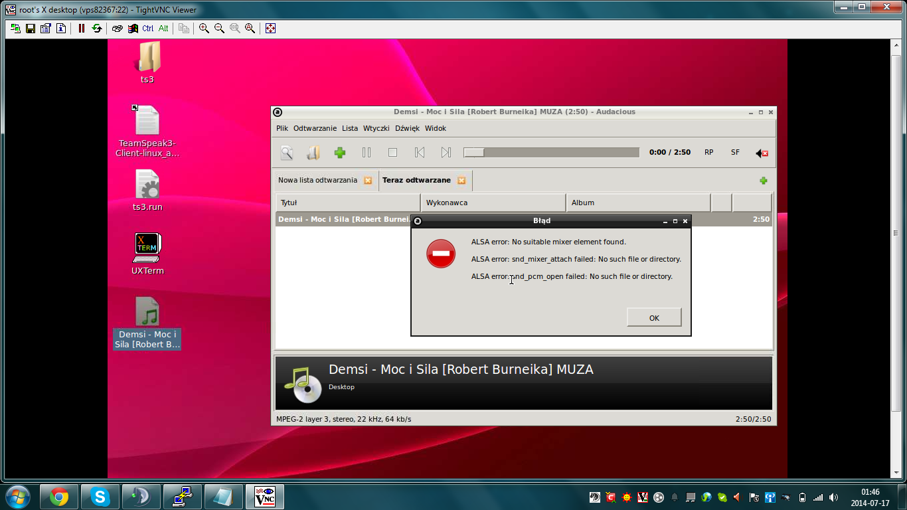Image resolution: width=907 pixels, height=510 pixels.
Task: Click the wireless signal bars tray icon
Action: (x=818, y=497)
